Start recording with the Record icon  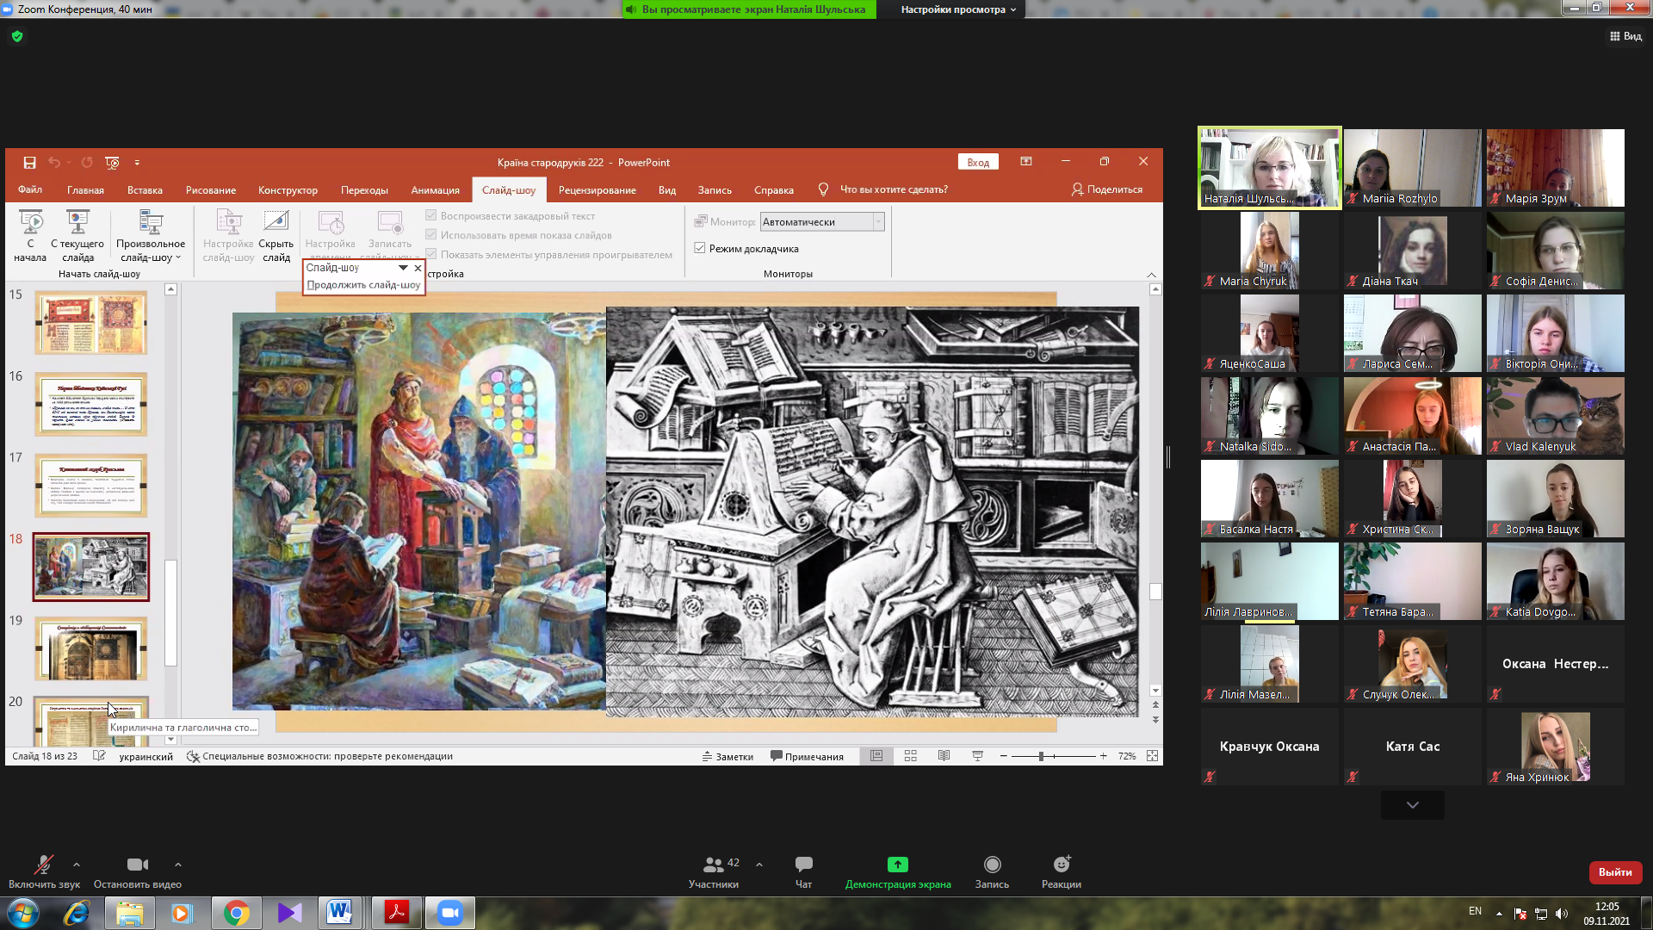coord(992,865)
